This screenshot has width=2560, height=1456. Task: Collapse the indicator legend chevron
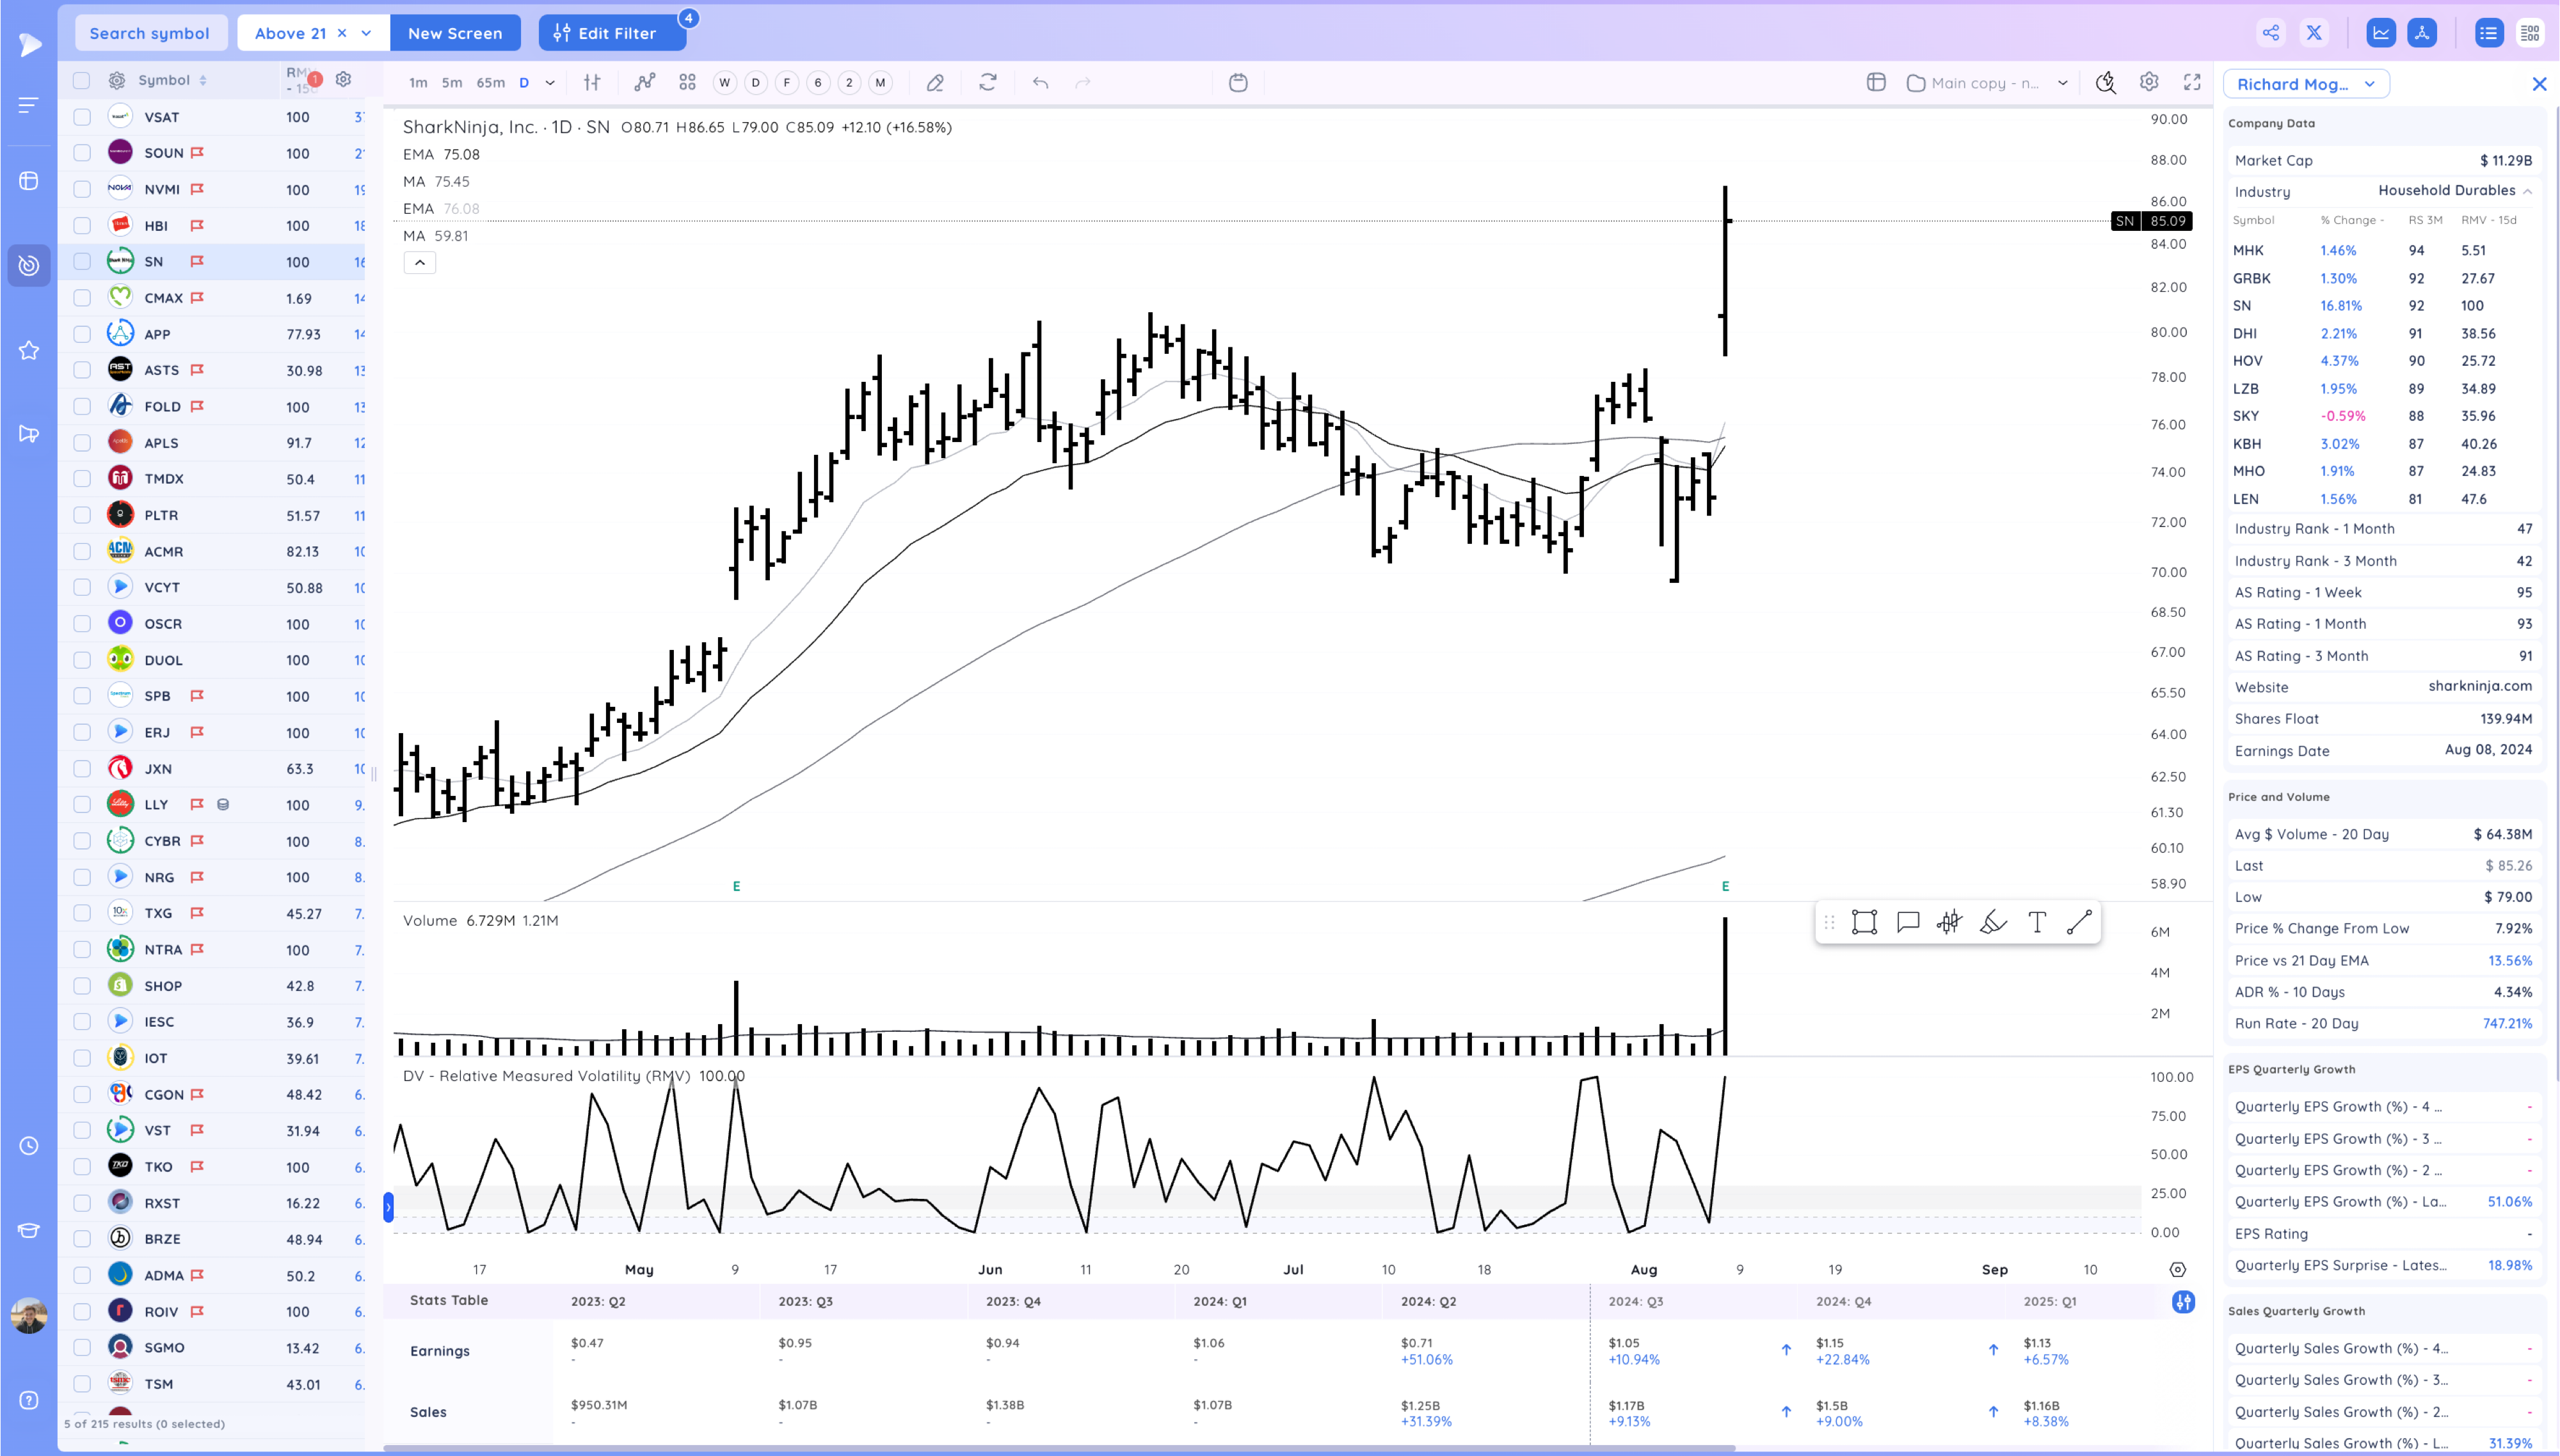pyautogui.click(x=420, y=263)
